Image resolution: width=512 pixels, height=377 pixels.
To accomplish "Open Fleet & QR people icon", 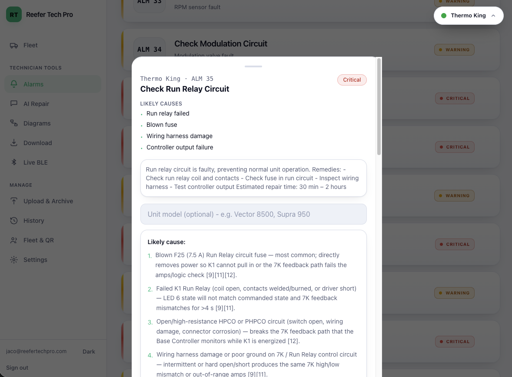I will pos(14,240).
